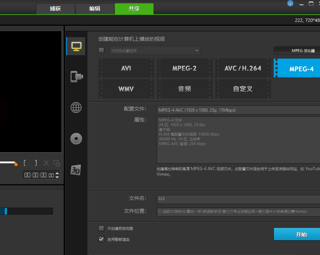
Task: Click the blue globe icon in title bar
Action: (x=291, y=3)
